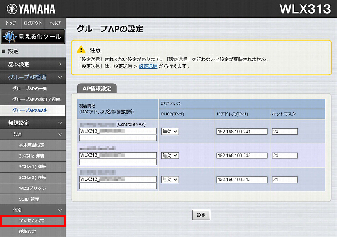337x237 pixels.
Task: Click location field of third AP
Action: point(118,186)
